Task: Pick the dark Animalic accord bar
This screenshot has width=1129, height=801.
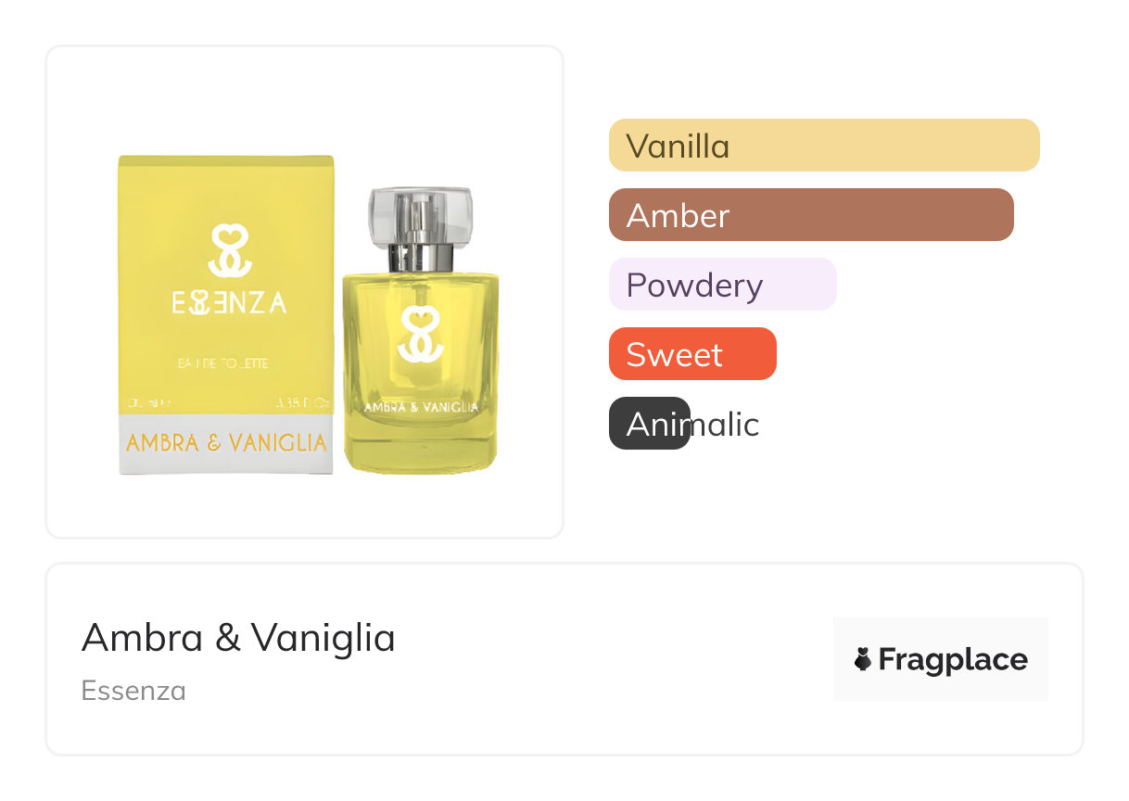Action: pyautogui.click(x=650, y=424)
